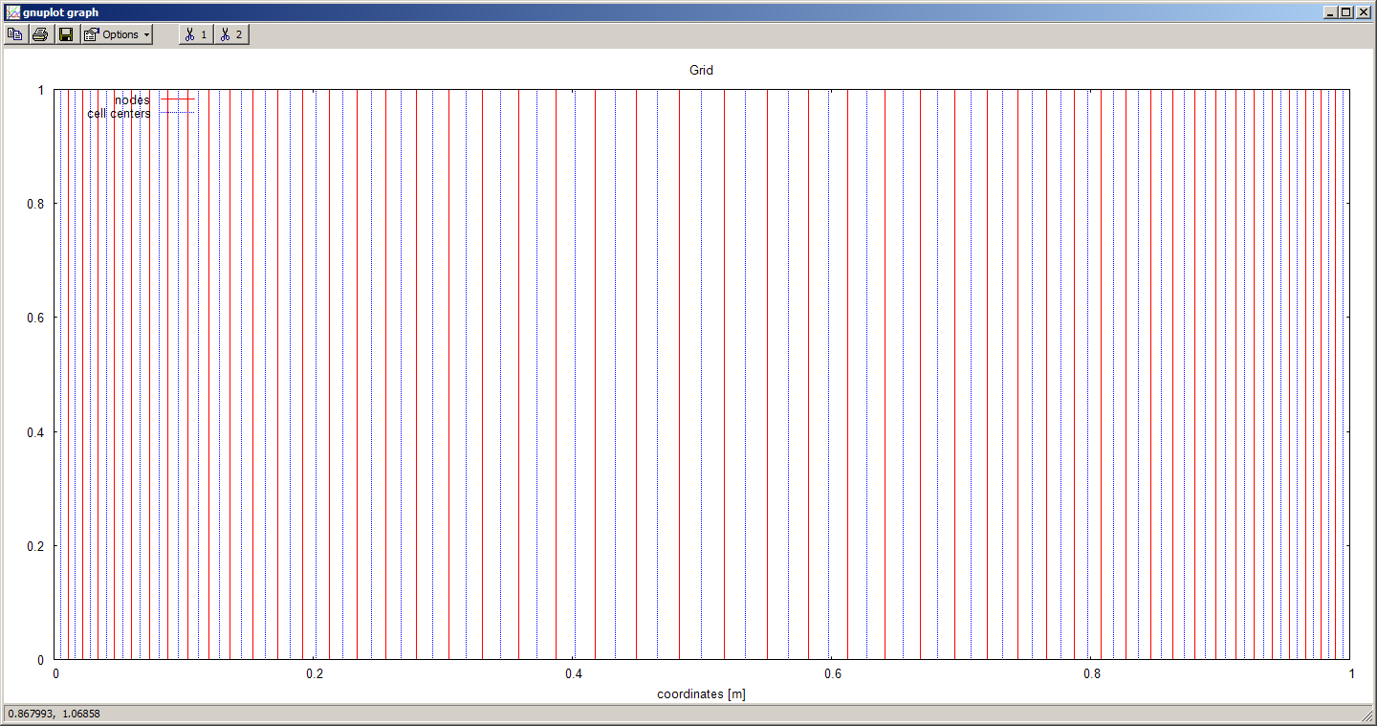Screen dimensions: 1377x726
Task: Click the 'Grid' plot title
Action: click(x=701, y=70)
